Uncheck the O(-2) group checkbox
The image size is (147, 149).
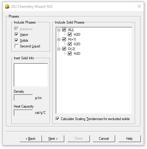coord(64,49)
